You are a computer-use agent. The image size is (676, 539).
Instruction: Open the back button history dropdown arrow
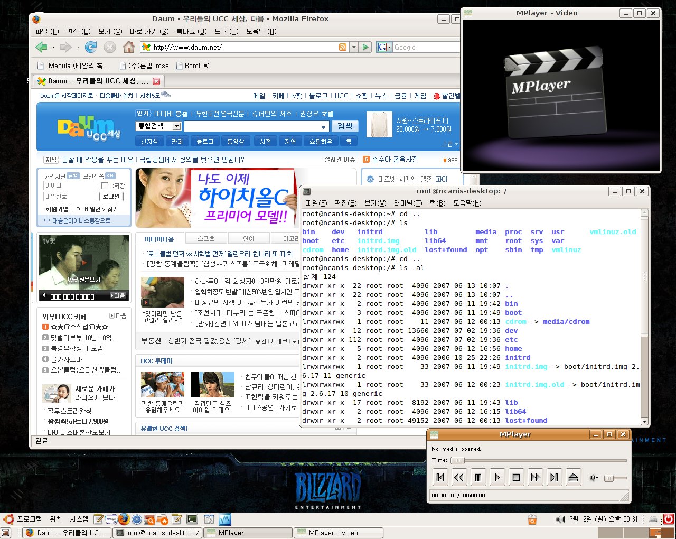(x=53, y=47)
